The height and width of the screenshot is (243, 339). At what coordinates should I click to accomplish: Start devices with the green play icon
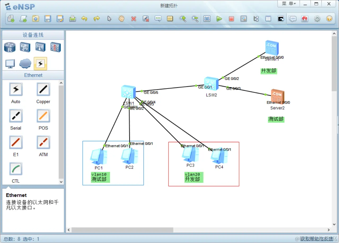click(x=219, y=19)
